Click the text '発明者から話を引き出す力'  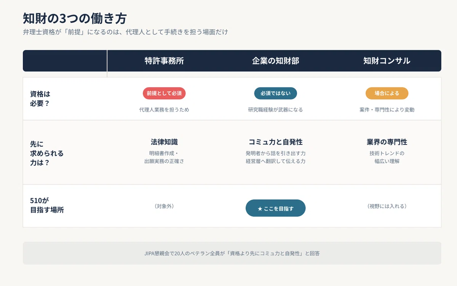[275, 153]
